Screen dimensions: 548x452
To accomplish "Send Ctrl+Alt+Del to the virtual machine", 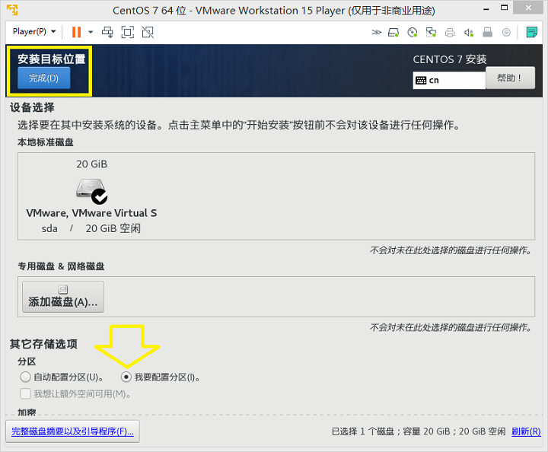I will 107,32.
